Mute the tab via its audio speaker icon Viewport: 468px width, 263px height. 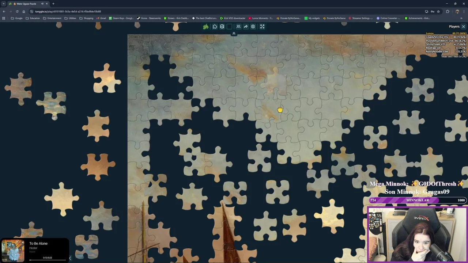(x=42, y=4)
